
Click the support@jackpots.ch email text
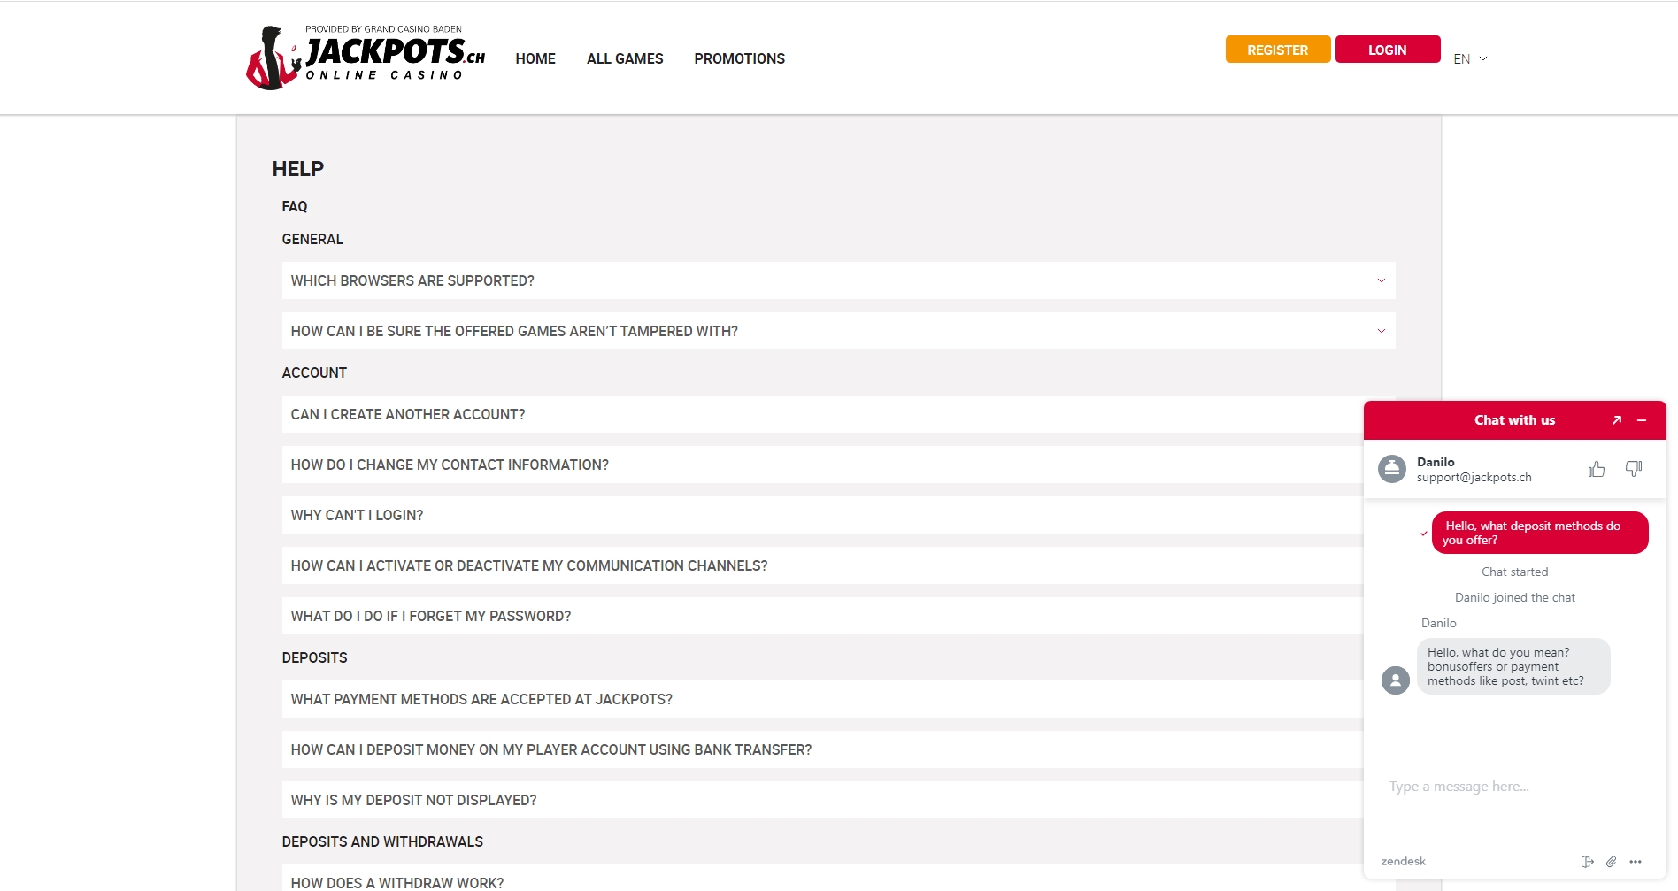click(1474, 477)
